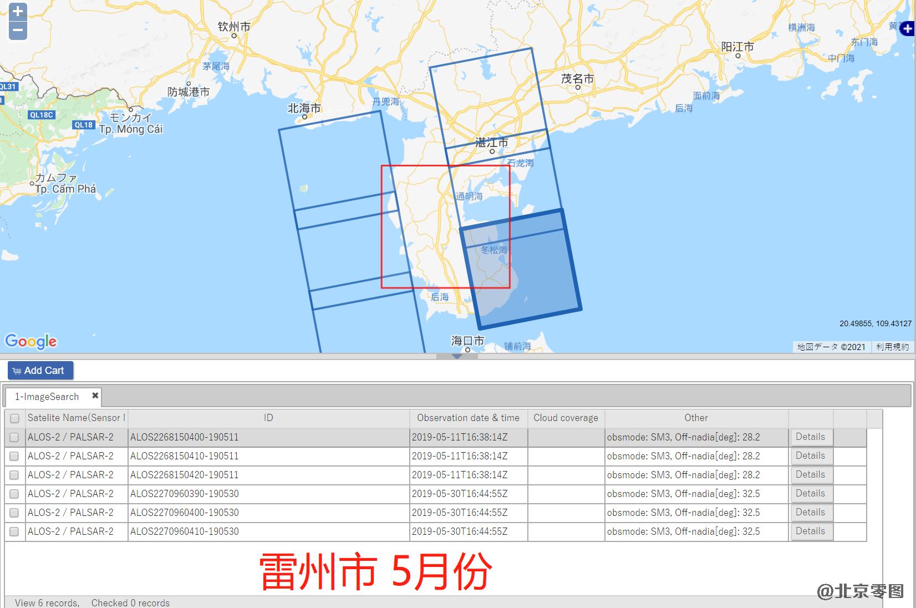Open the Google logo link on the map

pos(31,341)
